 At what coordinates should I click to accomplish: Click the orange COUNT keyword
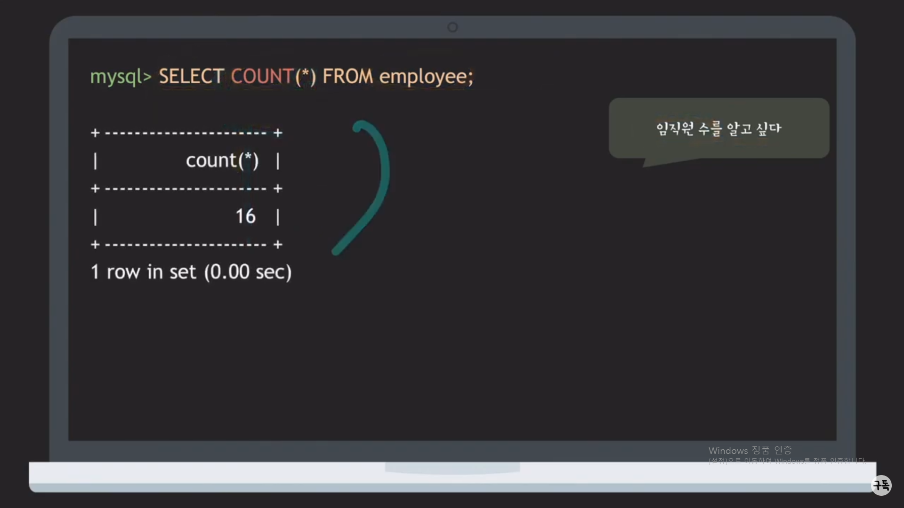coord(262,77)
